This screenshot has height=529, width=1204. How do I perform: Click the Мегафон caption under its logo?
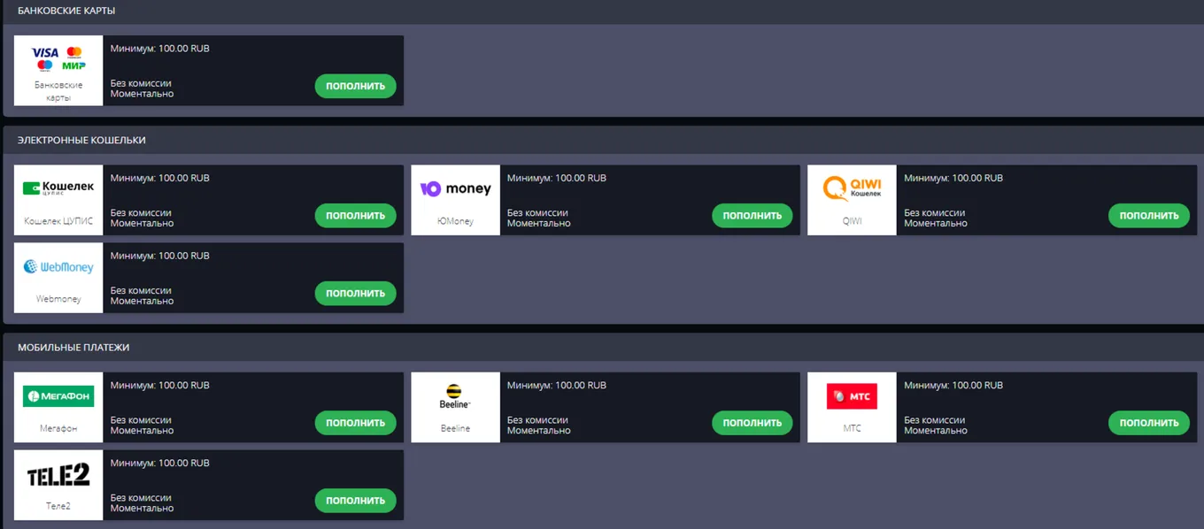(58, 428)
